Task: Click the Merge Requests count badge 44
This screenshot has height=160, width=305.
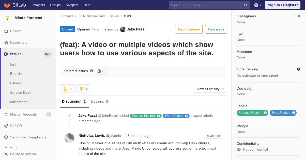Action: point(49,115)
